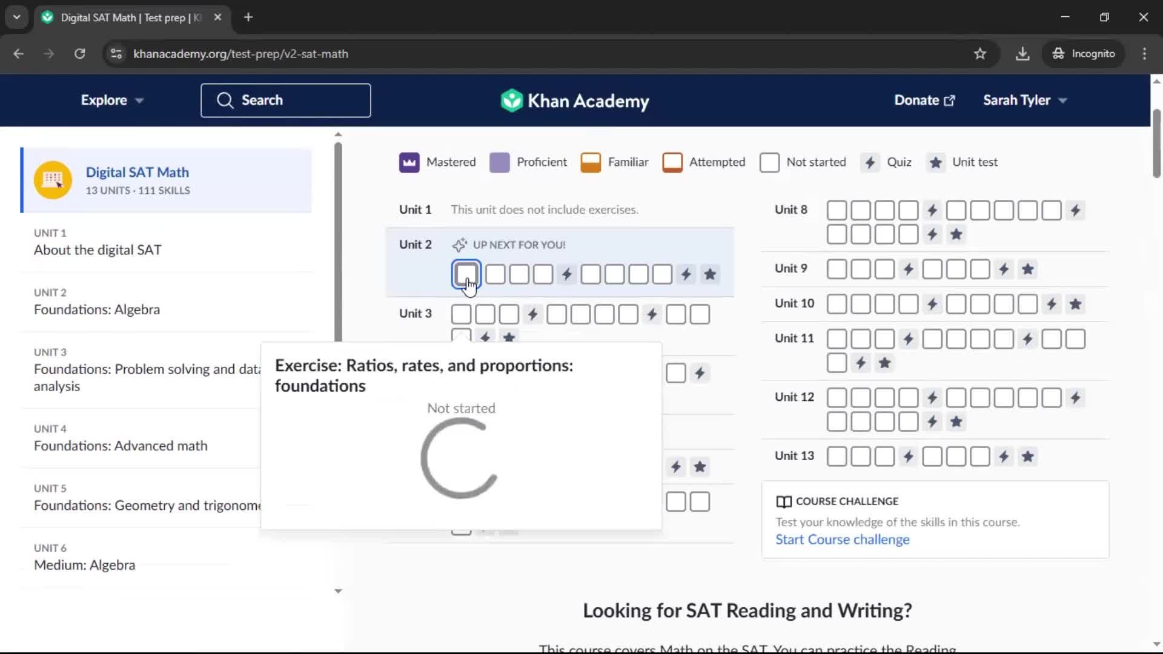Select the second exercise box in Unit 2

tap(495, 274)
